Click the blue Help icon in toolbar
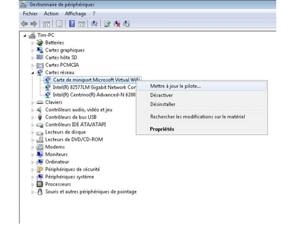 [72, 24]
